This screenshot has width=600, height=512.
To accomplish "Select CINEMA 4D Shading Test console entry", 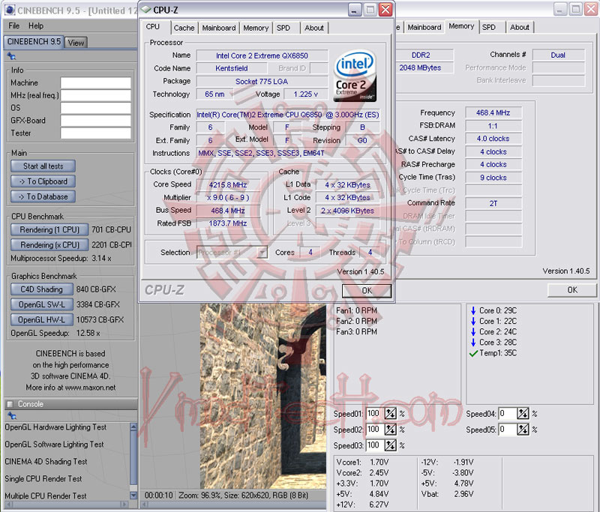I will (x=46, y=462).
